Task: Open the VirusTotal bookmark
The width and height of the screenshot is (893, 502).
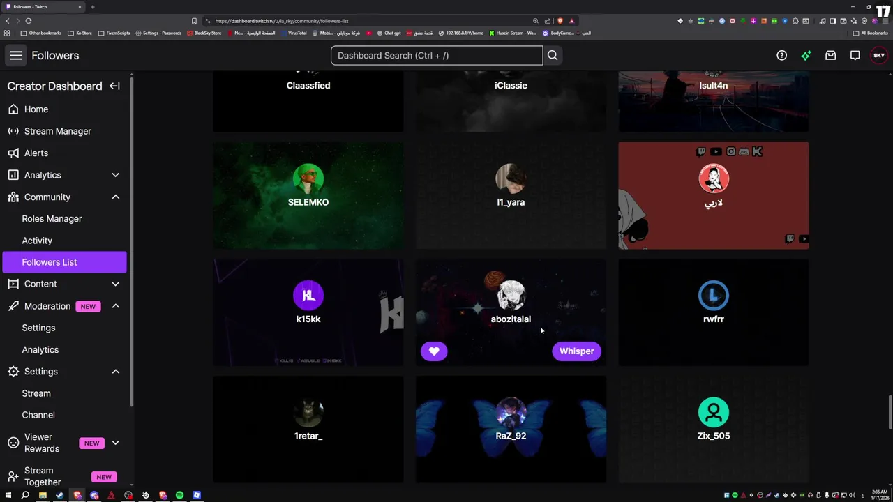Action: pyautogui.click(x=293, y=33)
